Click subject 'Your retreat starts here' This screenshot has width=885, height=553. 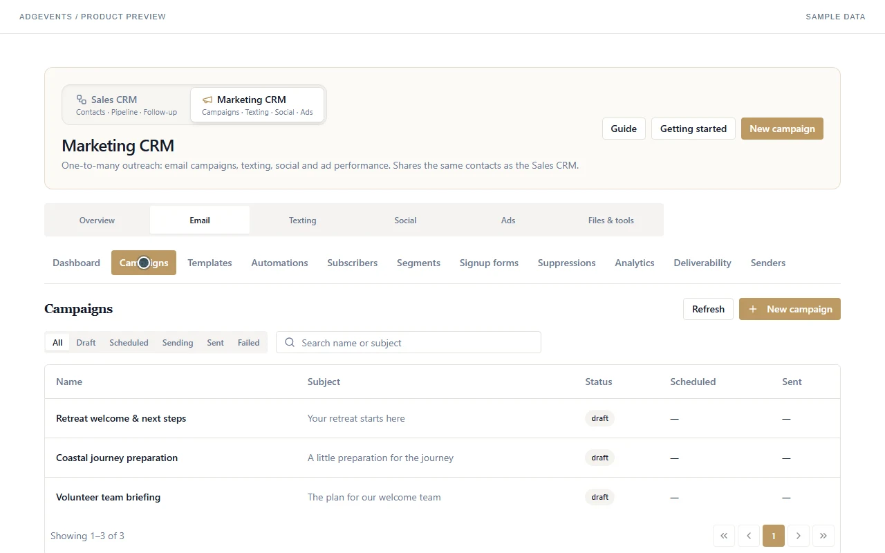tap(356, 418)
